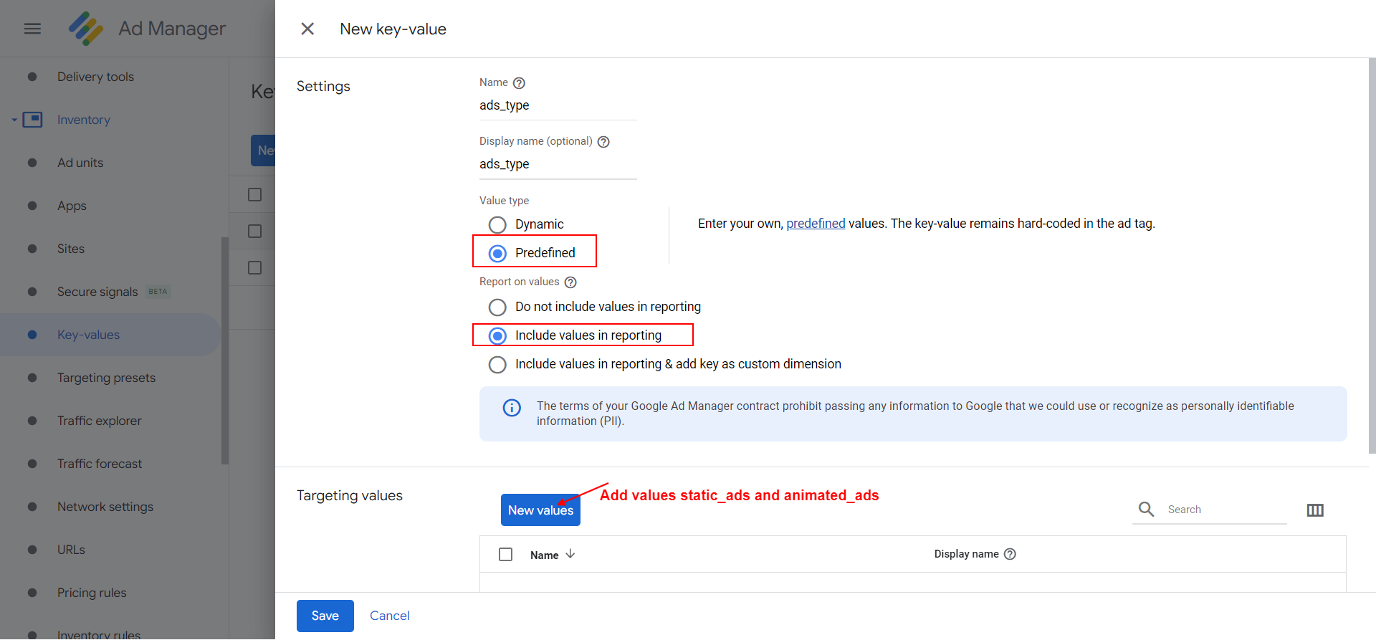
Task: Choose Do not include values in reporting
Action: coord(497,307)
